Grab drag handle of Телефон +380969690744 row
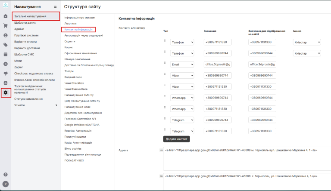This screenshot has height=191, width=331. [x=165, y=52]
